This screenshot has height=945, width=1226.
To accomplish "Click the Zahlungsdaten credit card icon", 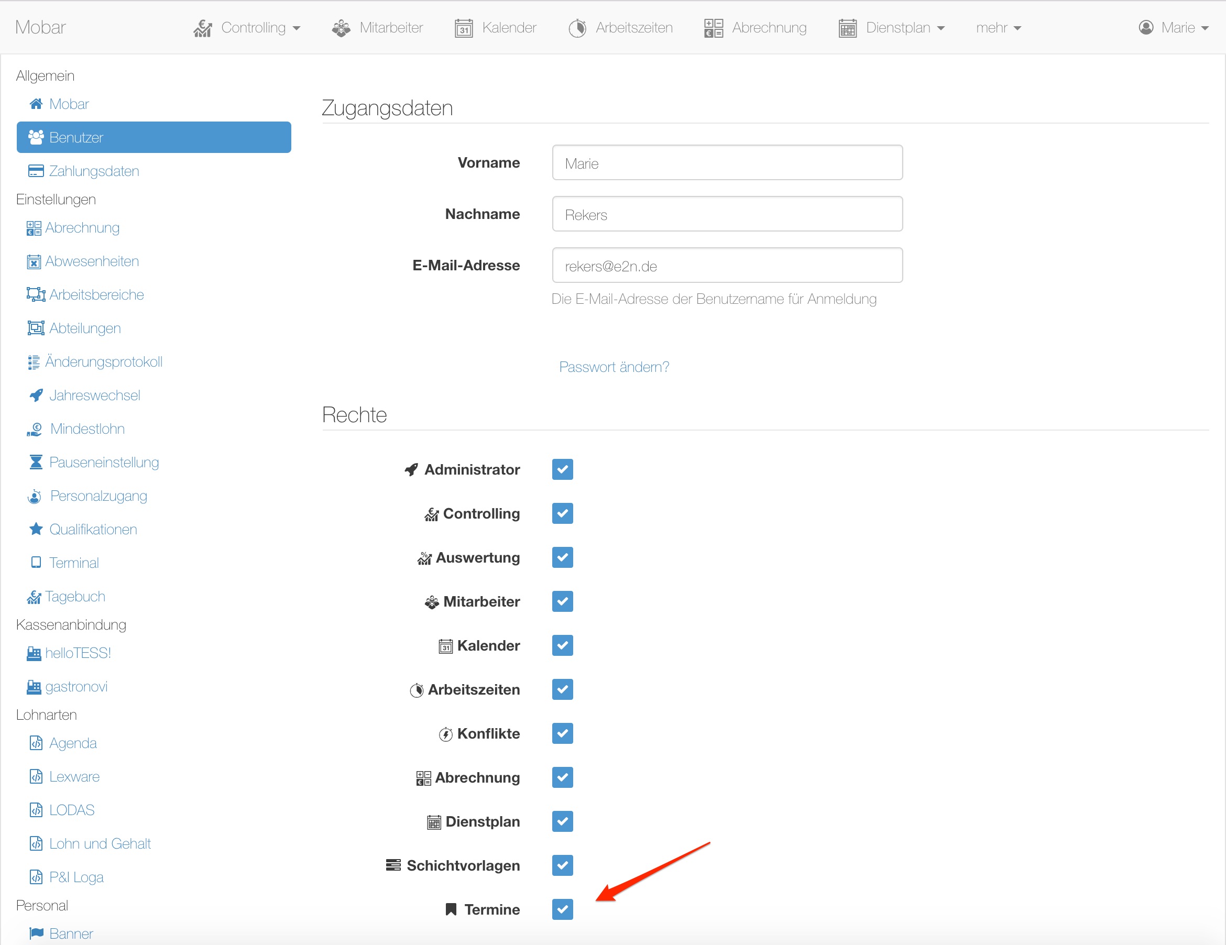I will (x=36, y=171).
